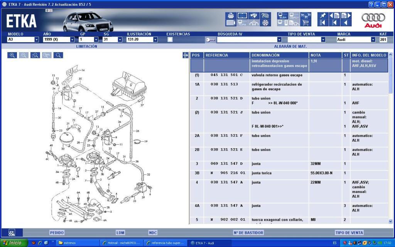The width and height of the screenshot is (395, 247).
Task: Expand the GP dropdown arrow
Action: (96, 40)
